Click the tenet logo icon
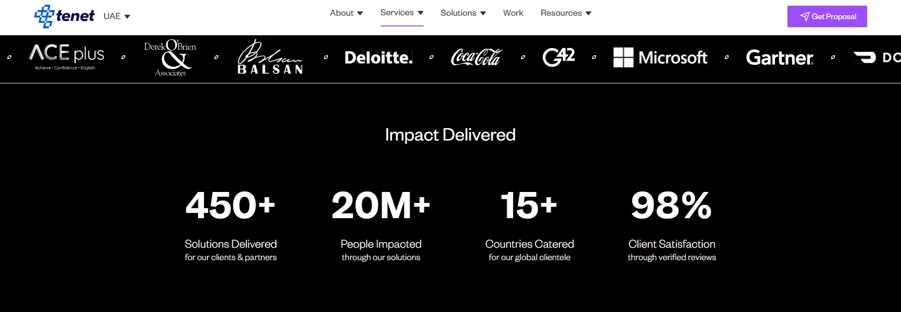This screenshot has width=901, height=312. [44, 16]
